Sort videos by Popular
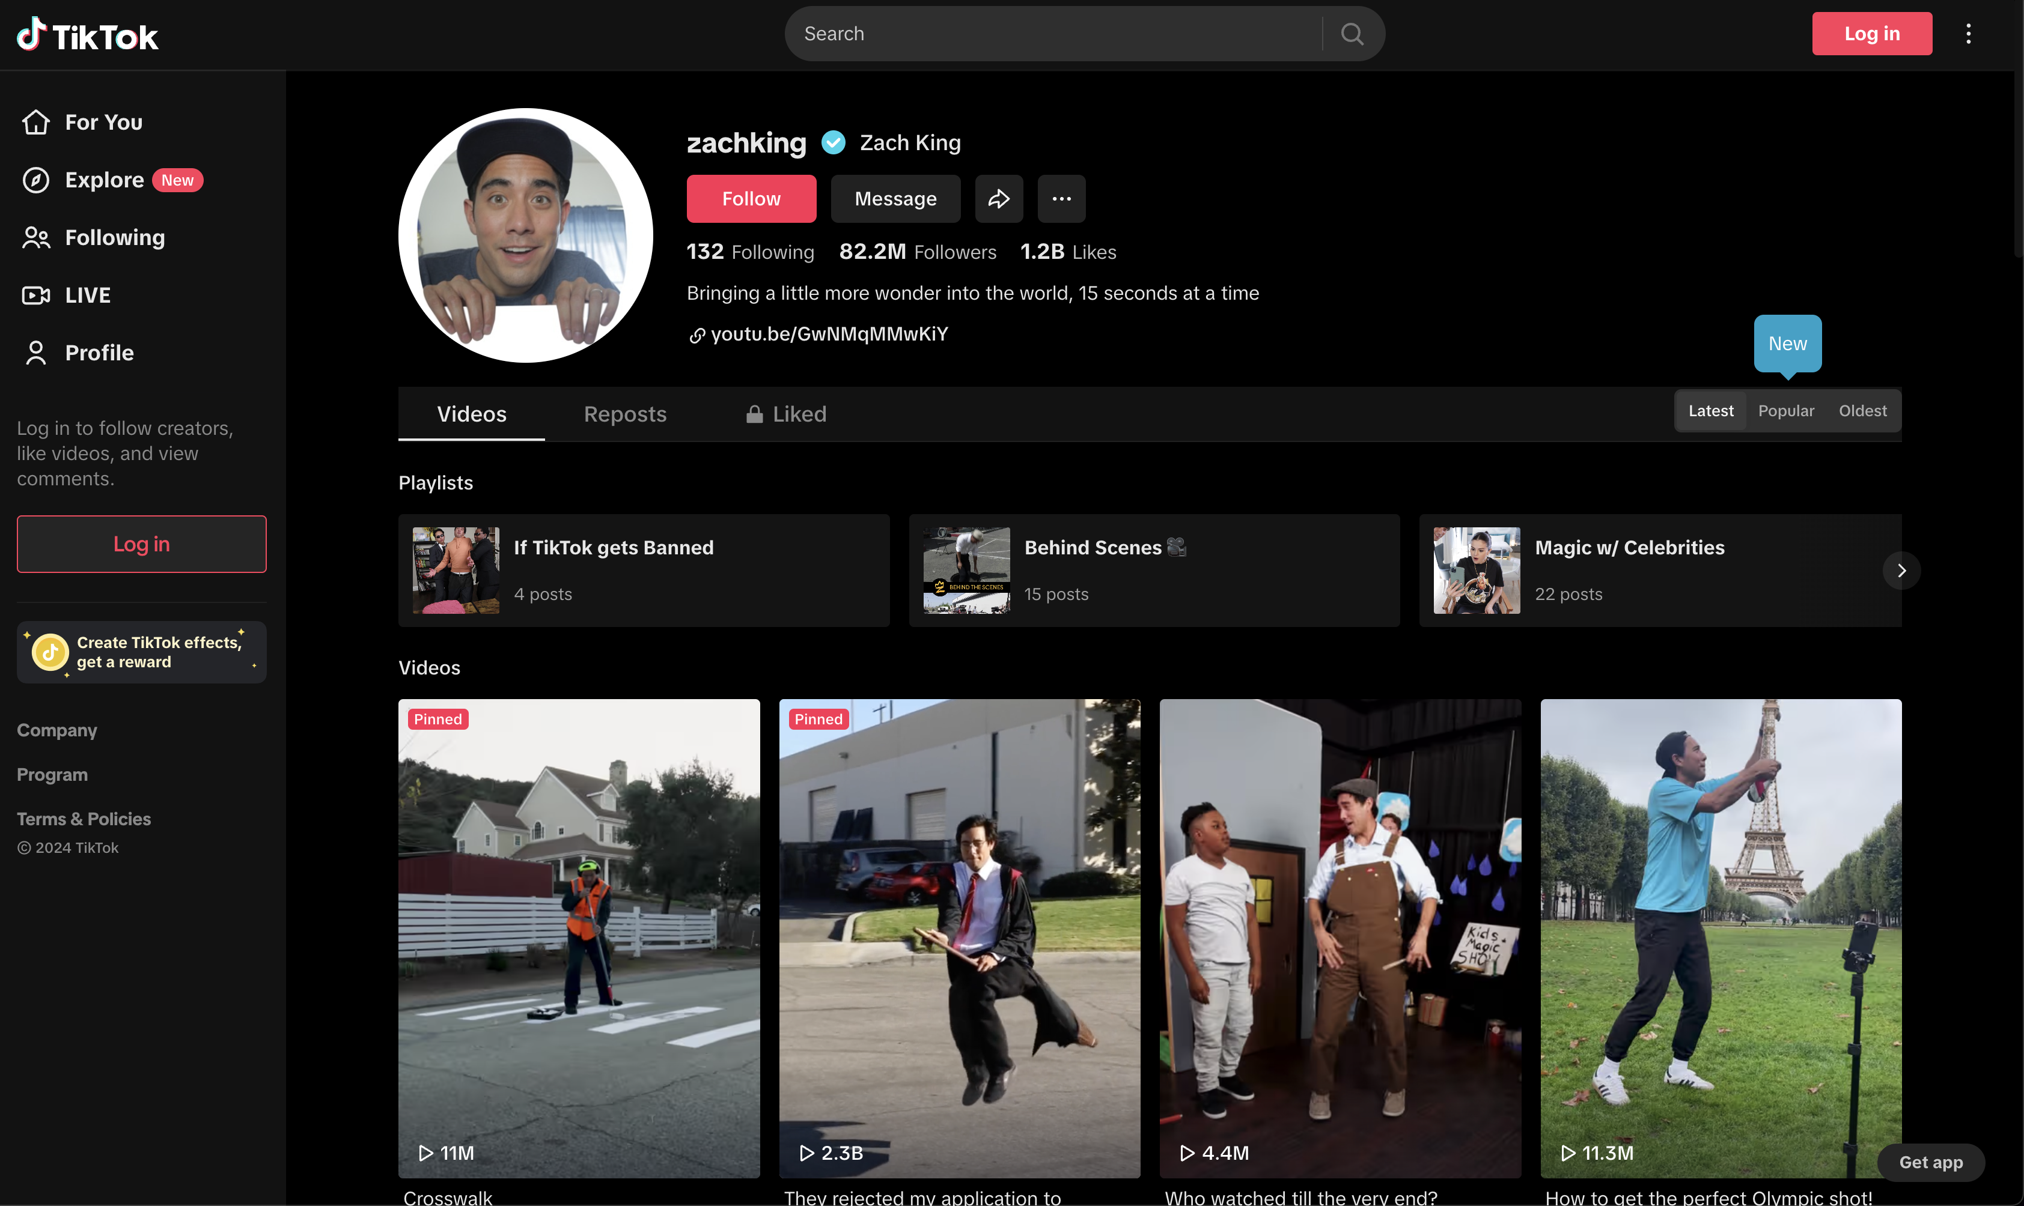This screenshot has height=1206, width=2024. pyautogui.click(x=1786, y=411)
